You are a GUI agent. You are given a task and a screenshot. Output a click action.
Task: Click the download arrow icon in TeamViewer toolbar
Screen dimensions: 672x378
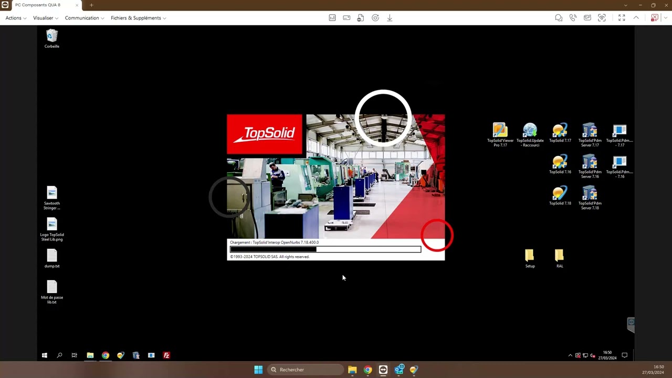pos(390,18)
